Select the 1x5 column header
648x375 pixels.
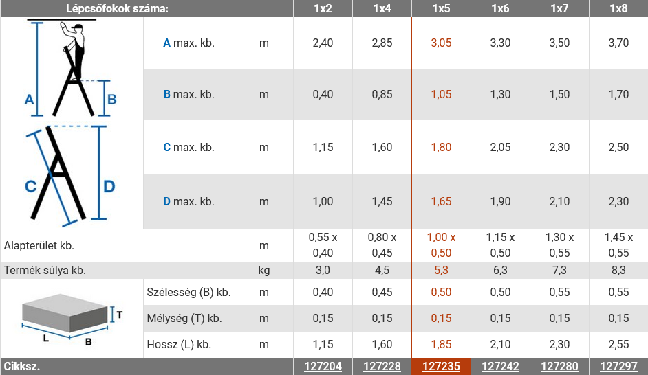tap(441, 9)
